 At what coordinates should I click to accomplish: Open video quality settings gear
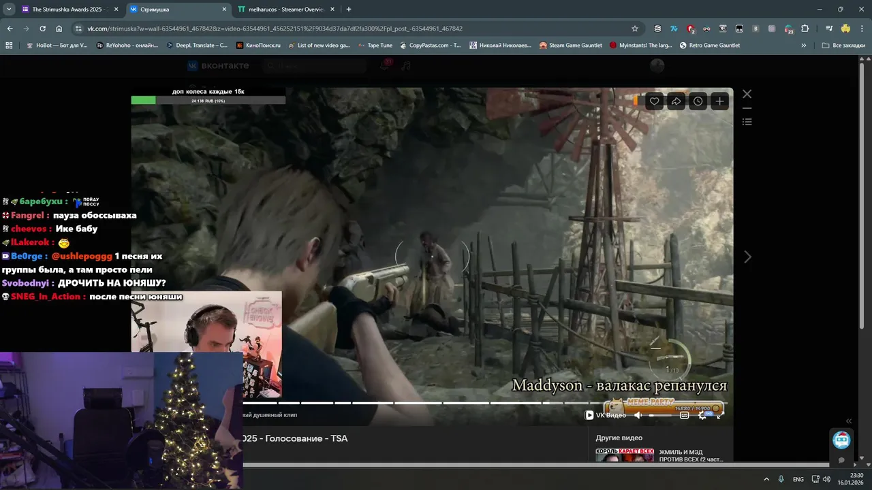coord(702,415)
